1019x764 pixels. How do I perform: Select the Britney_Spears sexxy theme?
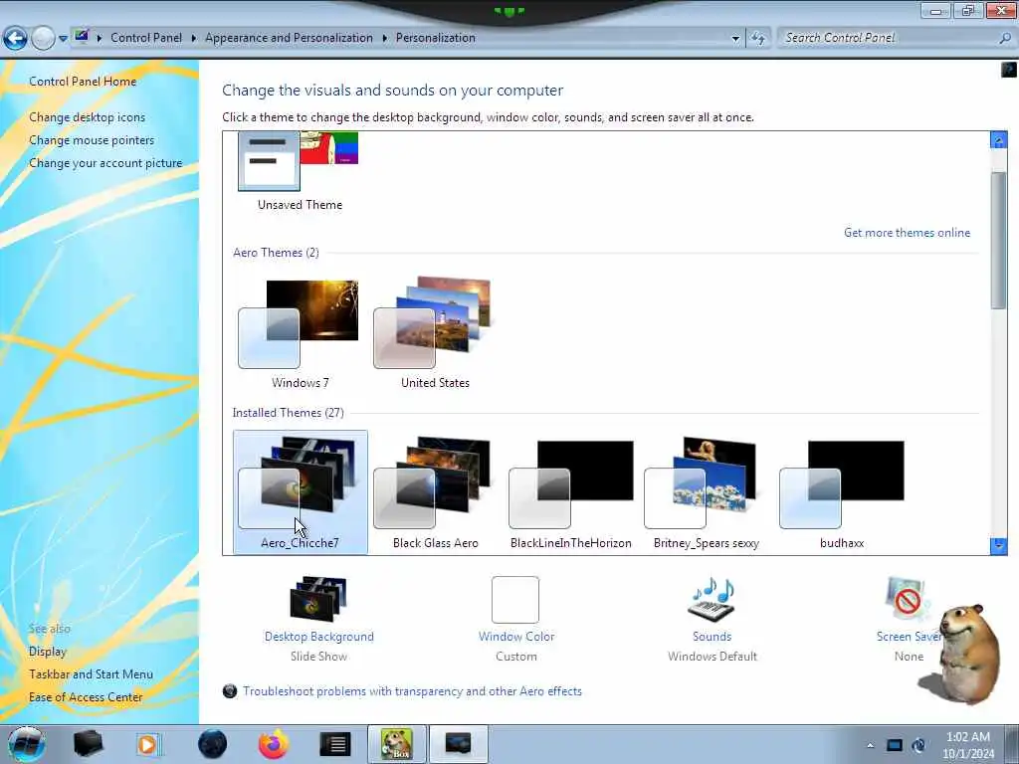coord(706,491)
